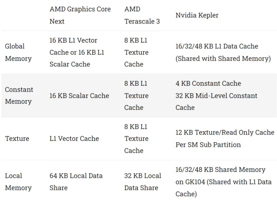The image size is (277, 201).
Task: Click the 16 KB Scalar Cache cell
Action: click(79, 96)
